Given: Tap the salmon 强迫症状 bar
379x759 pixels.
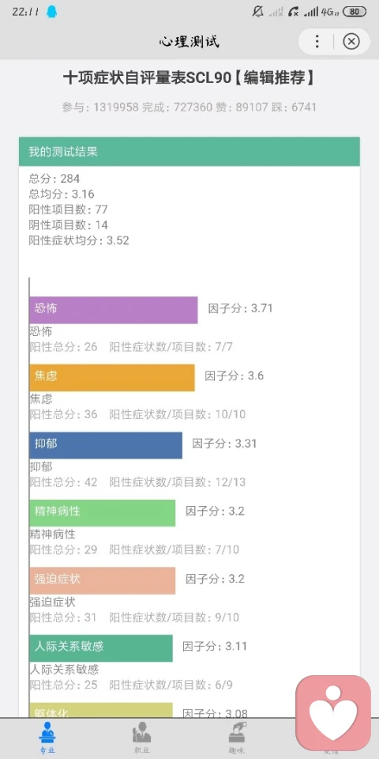Looking at the screenshot, I should click(103, 581).
